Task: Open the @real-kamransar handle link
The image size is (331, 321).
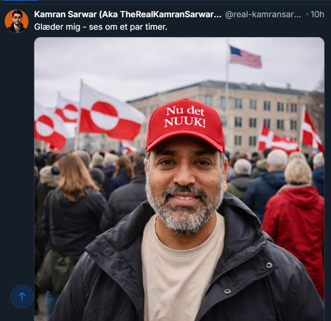Action: [263, 14]
